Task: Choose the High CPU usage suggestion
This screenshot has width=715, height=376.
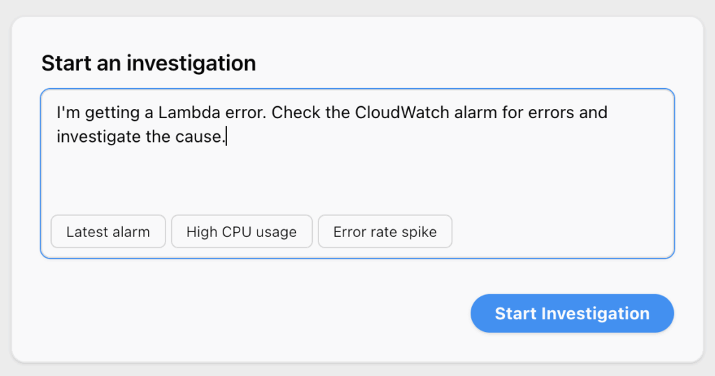Action: tap(242, 232)
